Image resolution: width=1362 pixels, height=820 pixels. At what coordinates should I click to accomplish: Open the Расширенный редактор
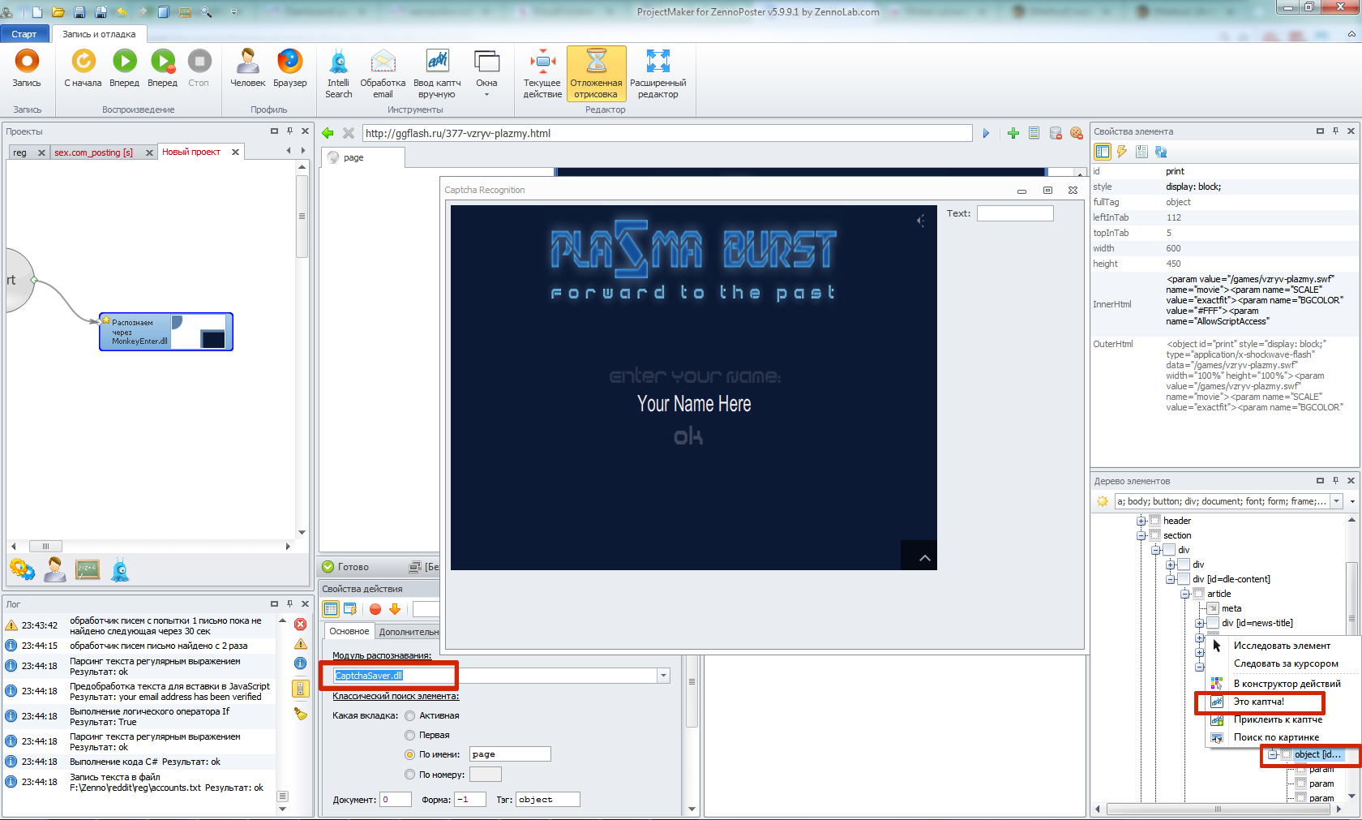pos(657,73)
